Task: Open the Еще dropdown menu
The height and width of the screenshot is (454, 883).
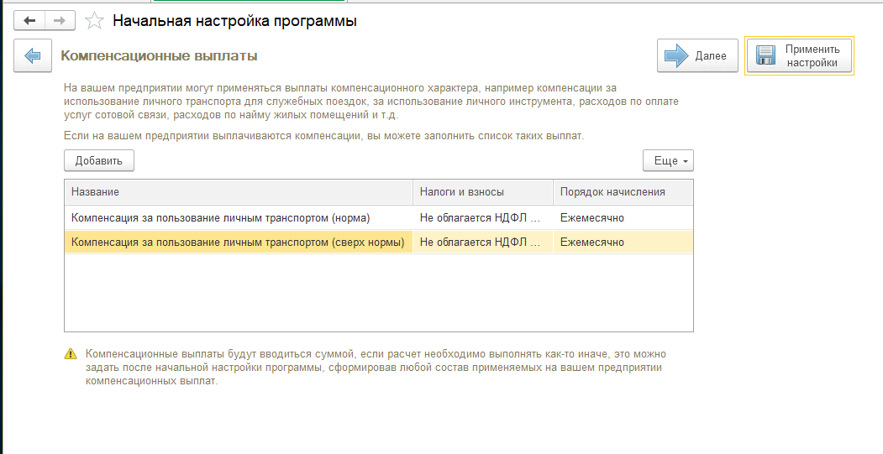Action: pos(668,160)
